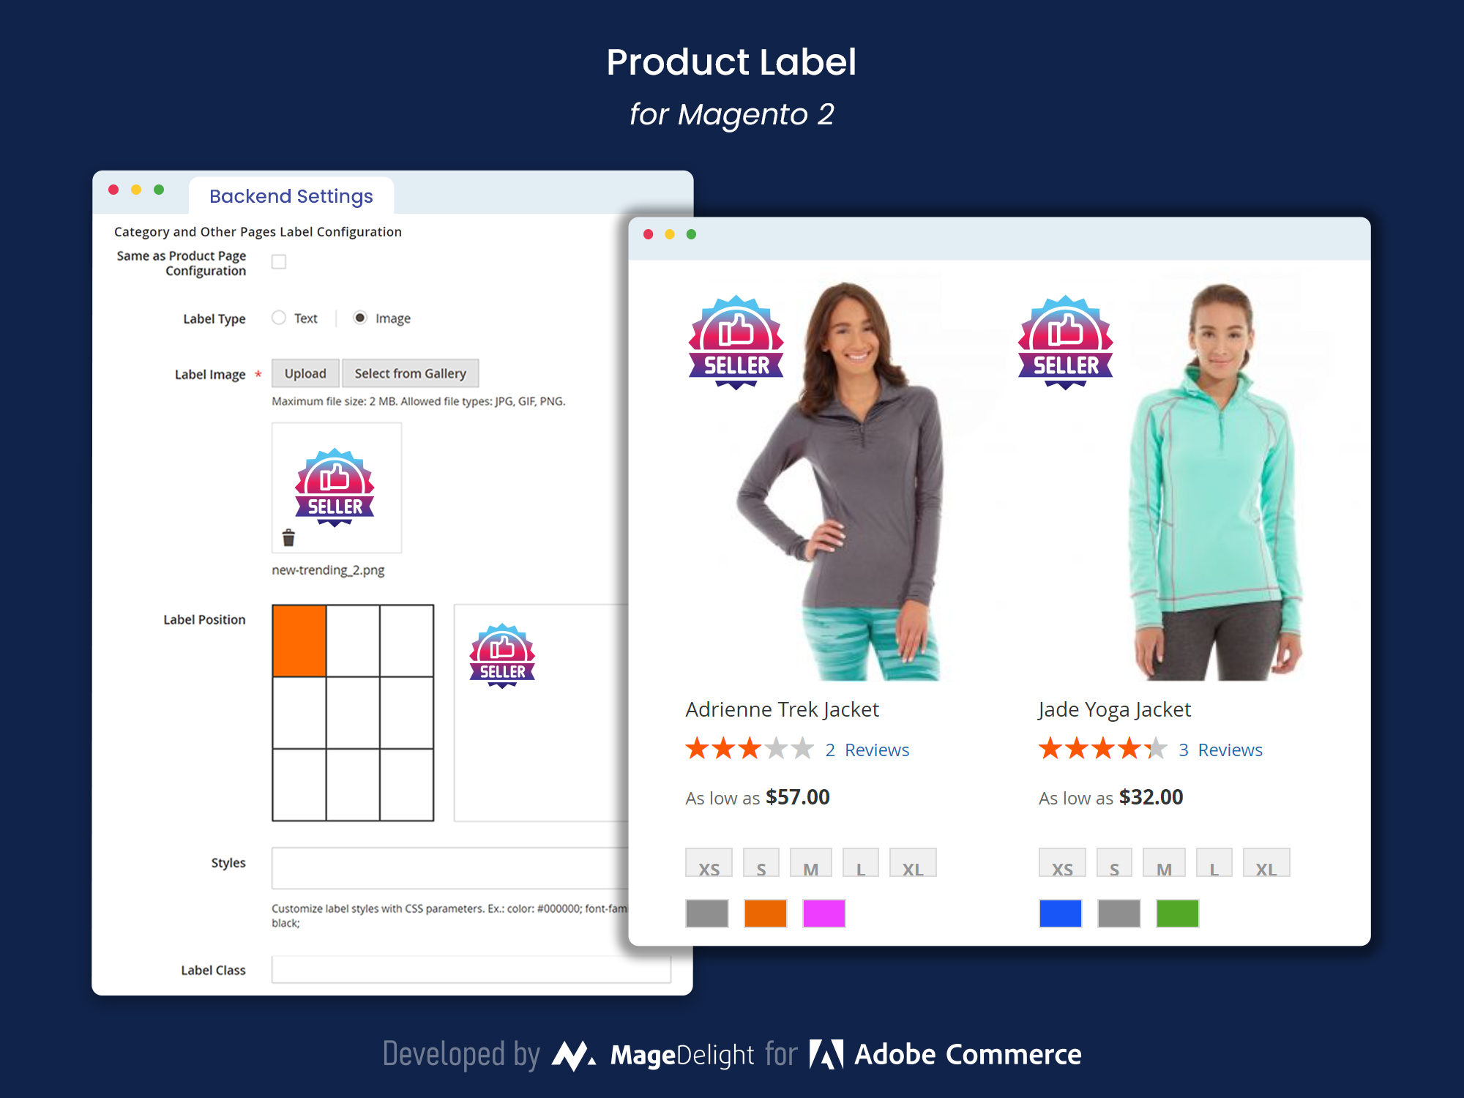
Task: Click Jade Yoga Jacket product photo
Action: tap(1215, 481)
